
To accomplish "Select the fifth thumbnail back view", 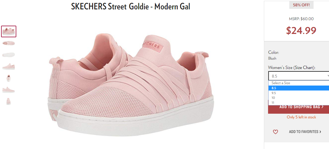I will pos(9,78).
